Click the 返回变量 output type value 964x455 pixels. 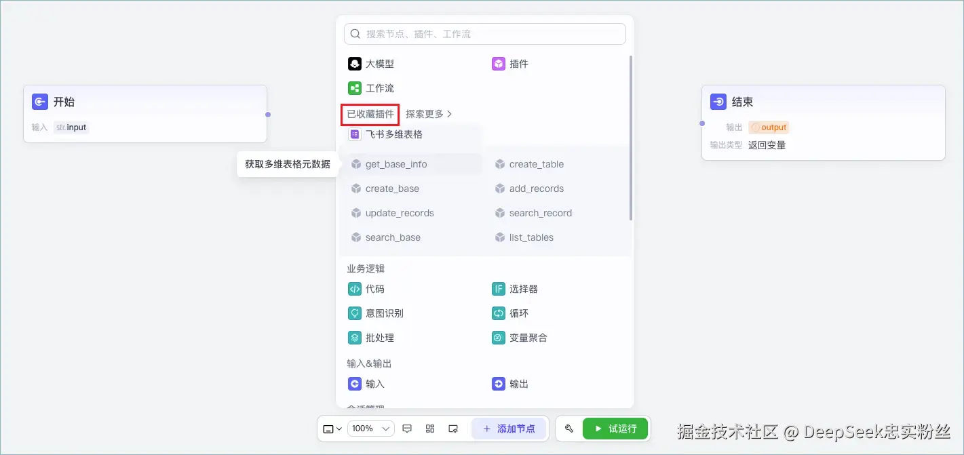[767, 145]
